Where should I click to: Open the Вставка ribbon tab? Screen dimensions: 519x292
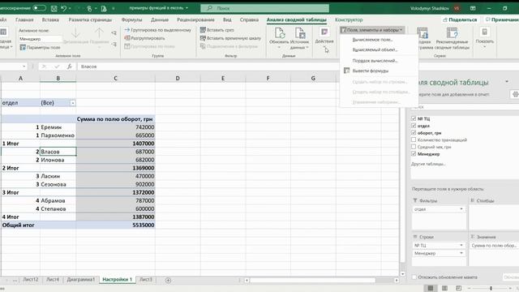click(x=50, y=19)
